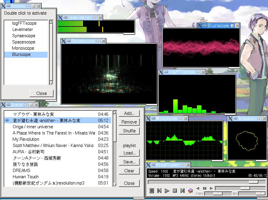
Task: Select Synaescope in the Scopes list
Action: (26, 36)
